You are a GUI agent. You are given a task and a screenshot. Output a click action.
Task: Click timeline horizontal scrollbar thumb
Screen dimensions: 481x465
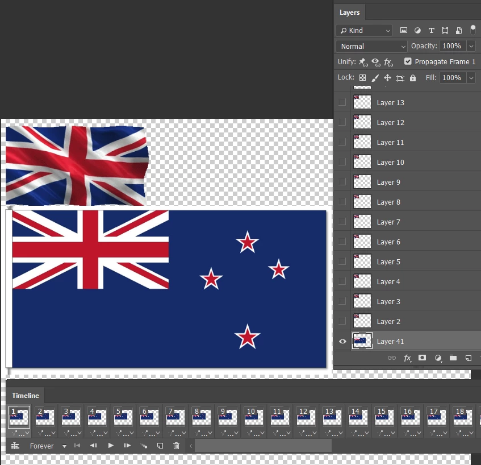[x=263, y=446]
